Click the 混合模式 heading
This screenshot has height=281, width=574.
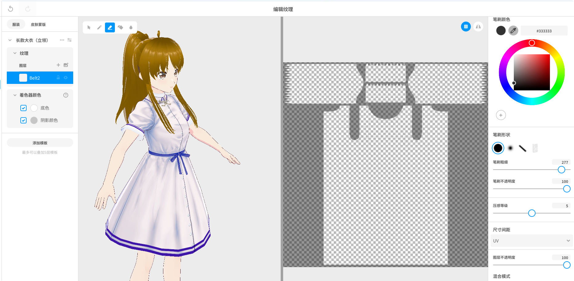pyautogui.click(x=501, y=276)
